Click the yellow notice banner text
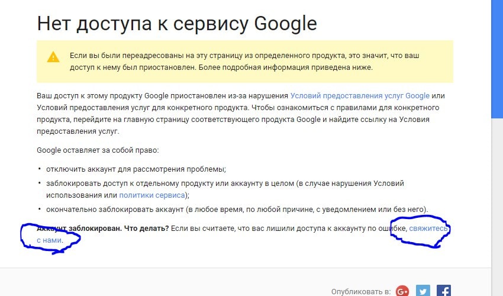 (244, 62)
